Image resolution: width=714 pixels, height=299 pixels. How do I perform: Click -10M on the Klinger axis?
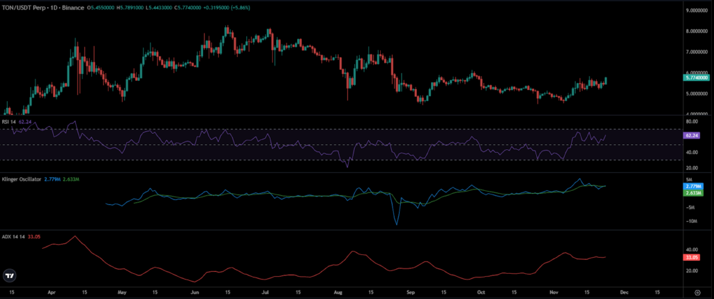pyautogui.click(x=691, y=221)
